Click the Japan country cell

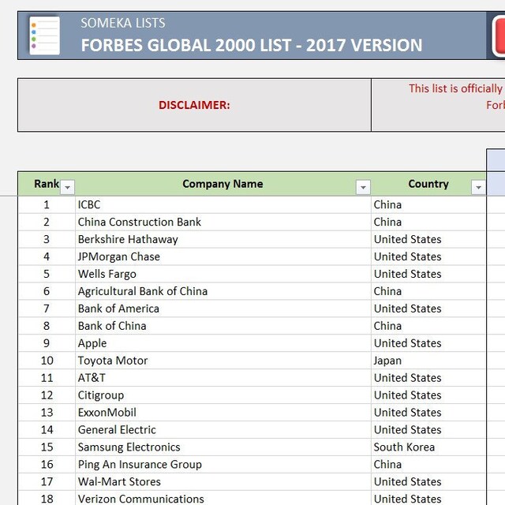428,361
